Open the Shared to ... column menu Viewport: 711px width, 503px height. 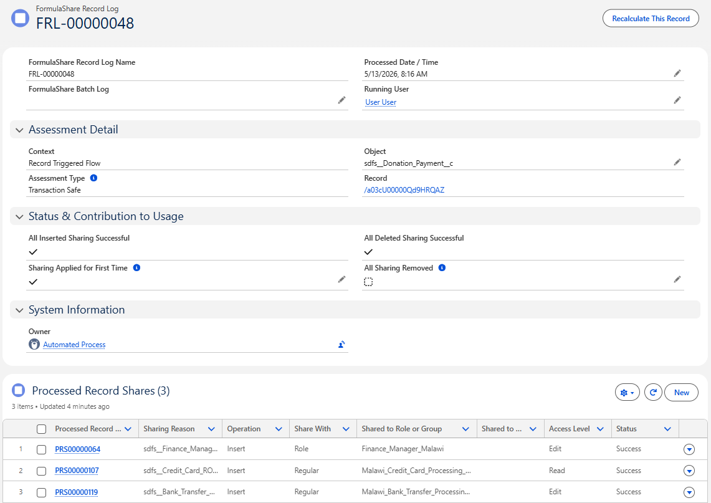[x=533, y=429]
